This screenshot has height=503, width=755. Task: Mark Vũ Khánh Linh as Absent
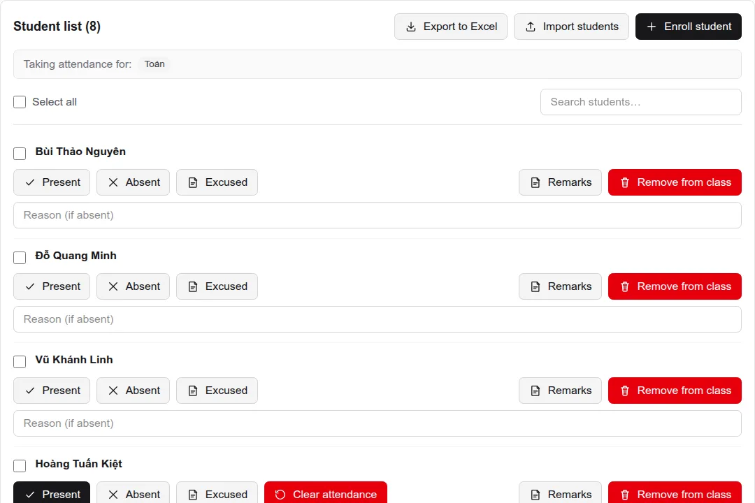[x=133, y=391]
